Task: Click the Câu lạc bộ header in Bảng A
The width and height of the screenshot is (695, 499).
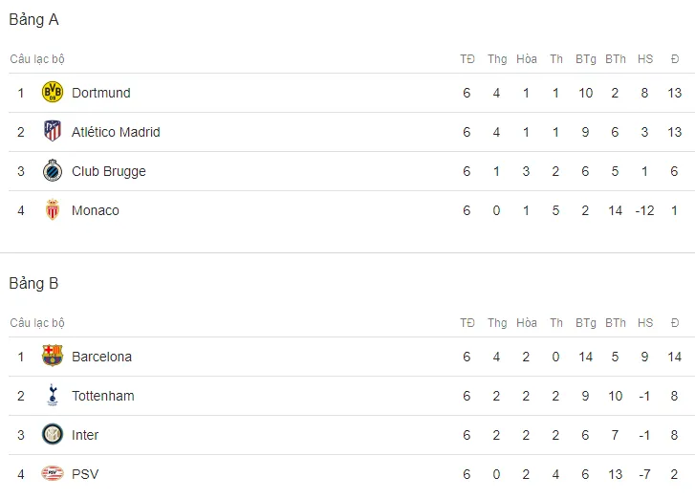Action: click(x=37, y=59)
